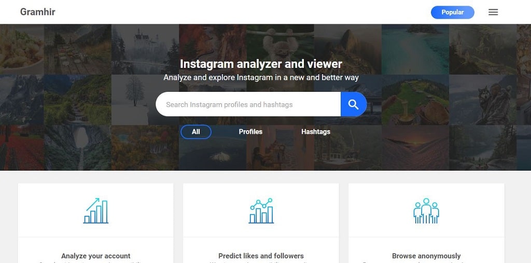Open the Analyze your account heading
This screenshot has width=531, height=263.
click(96, 256)
